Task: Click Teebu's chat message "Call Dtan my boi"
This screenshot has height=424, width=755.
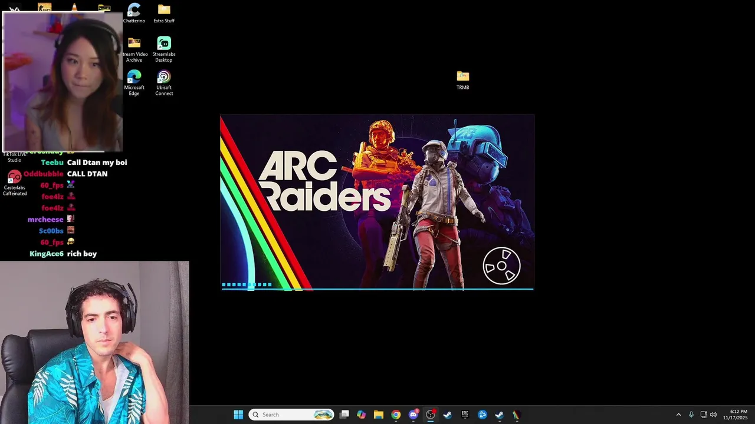Action: click(97, 163)
